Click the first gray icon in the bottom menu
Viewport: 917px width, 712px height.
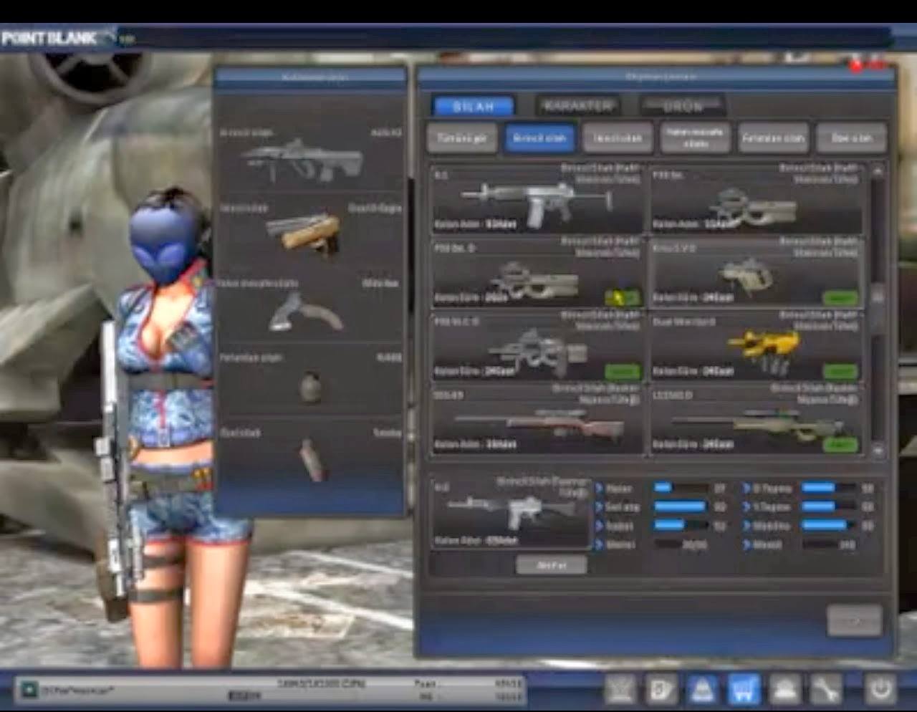pos(620,690)
